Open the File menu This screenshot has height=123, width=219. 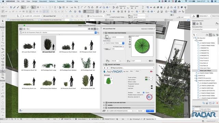pyautogui.click(x=18, y=1)
